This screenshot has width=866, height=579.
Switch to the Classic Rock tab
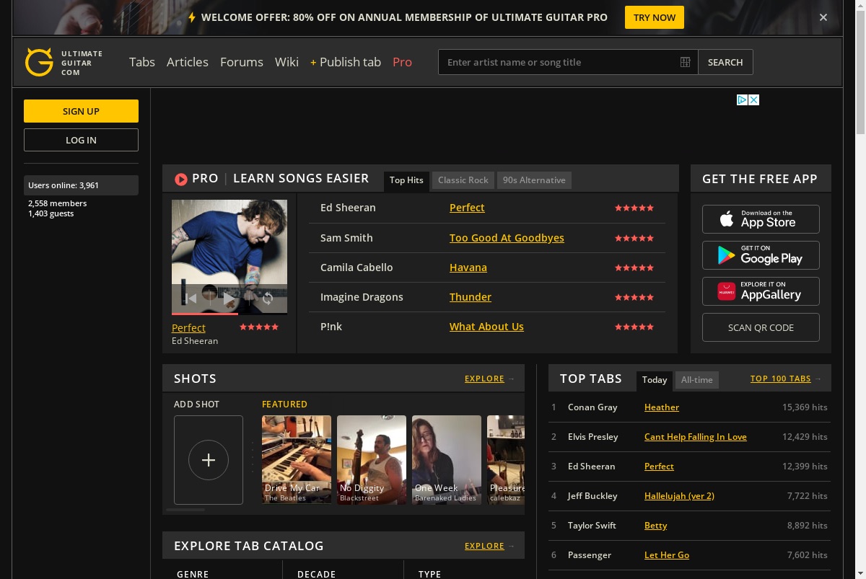(463, 180)
